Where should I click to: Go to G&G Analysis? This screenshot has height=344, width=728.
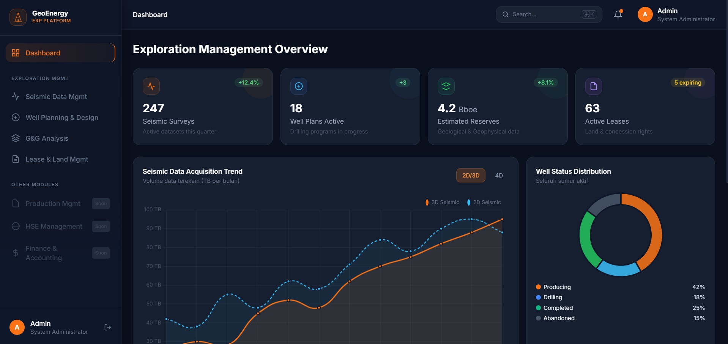60,138
